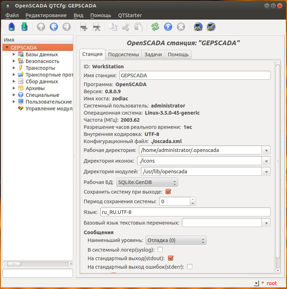Enable logging to system logger (syslog)
The width and height of the screenshot is (287, 289).
tap(160, 249)
